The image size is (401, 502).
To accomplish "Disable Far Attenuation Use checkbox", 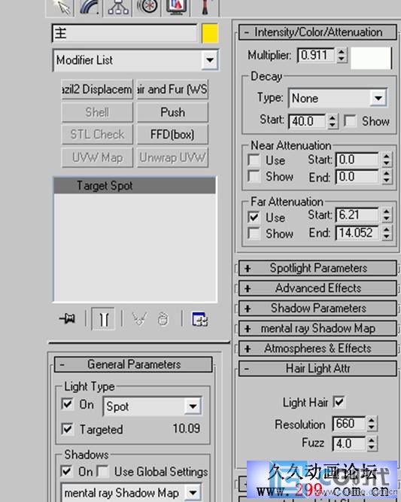I will [254, 218].
